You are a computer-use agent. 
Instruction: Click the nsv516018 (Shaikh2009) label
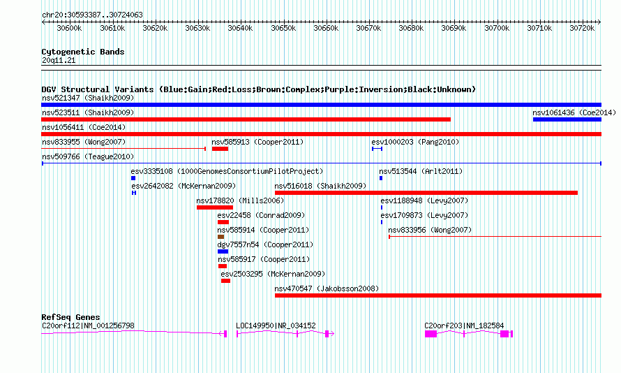320,186
